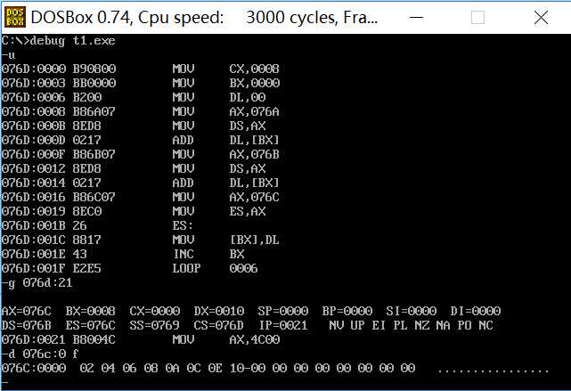Image resolution: width=571 pixels, height=391 pixels.
Task: Close the DOSBox window
Action: tap(541, 17)
